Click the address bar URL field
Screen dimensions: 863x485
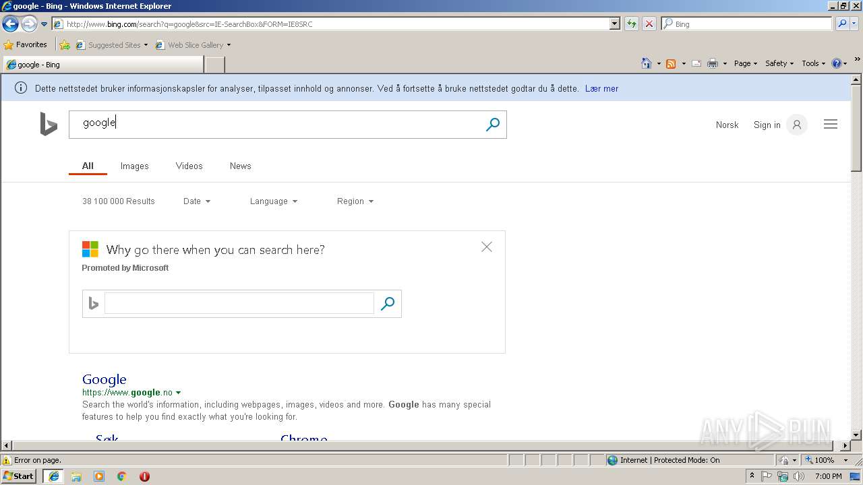pyautogui.click(x=330, y=24)
